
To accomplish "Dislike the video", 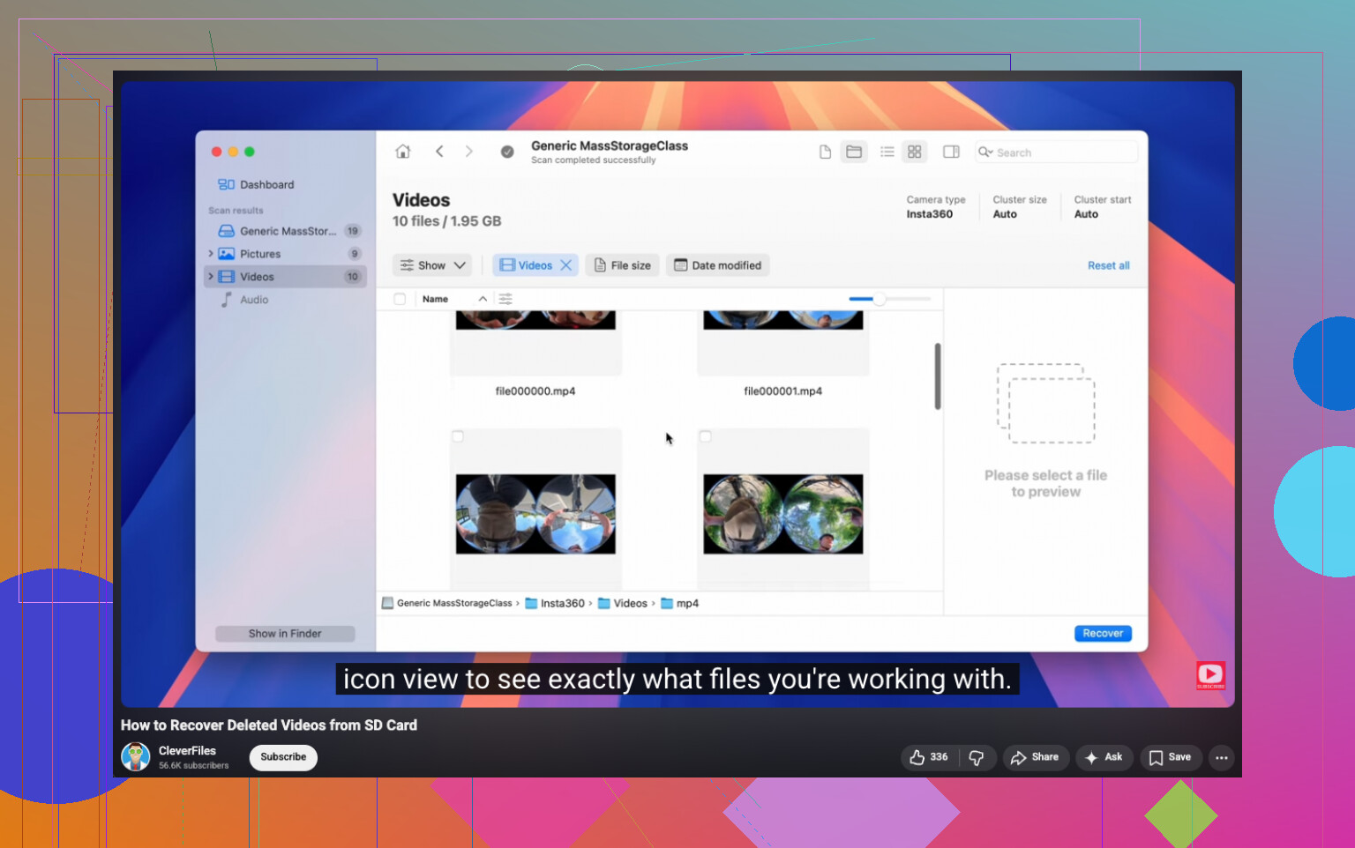I will pos(977,757).
